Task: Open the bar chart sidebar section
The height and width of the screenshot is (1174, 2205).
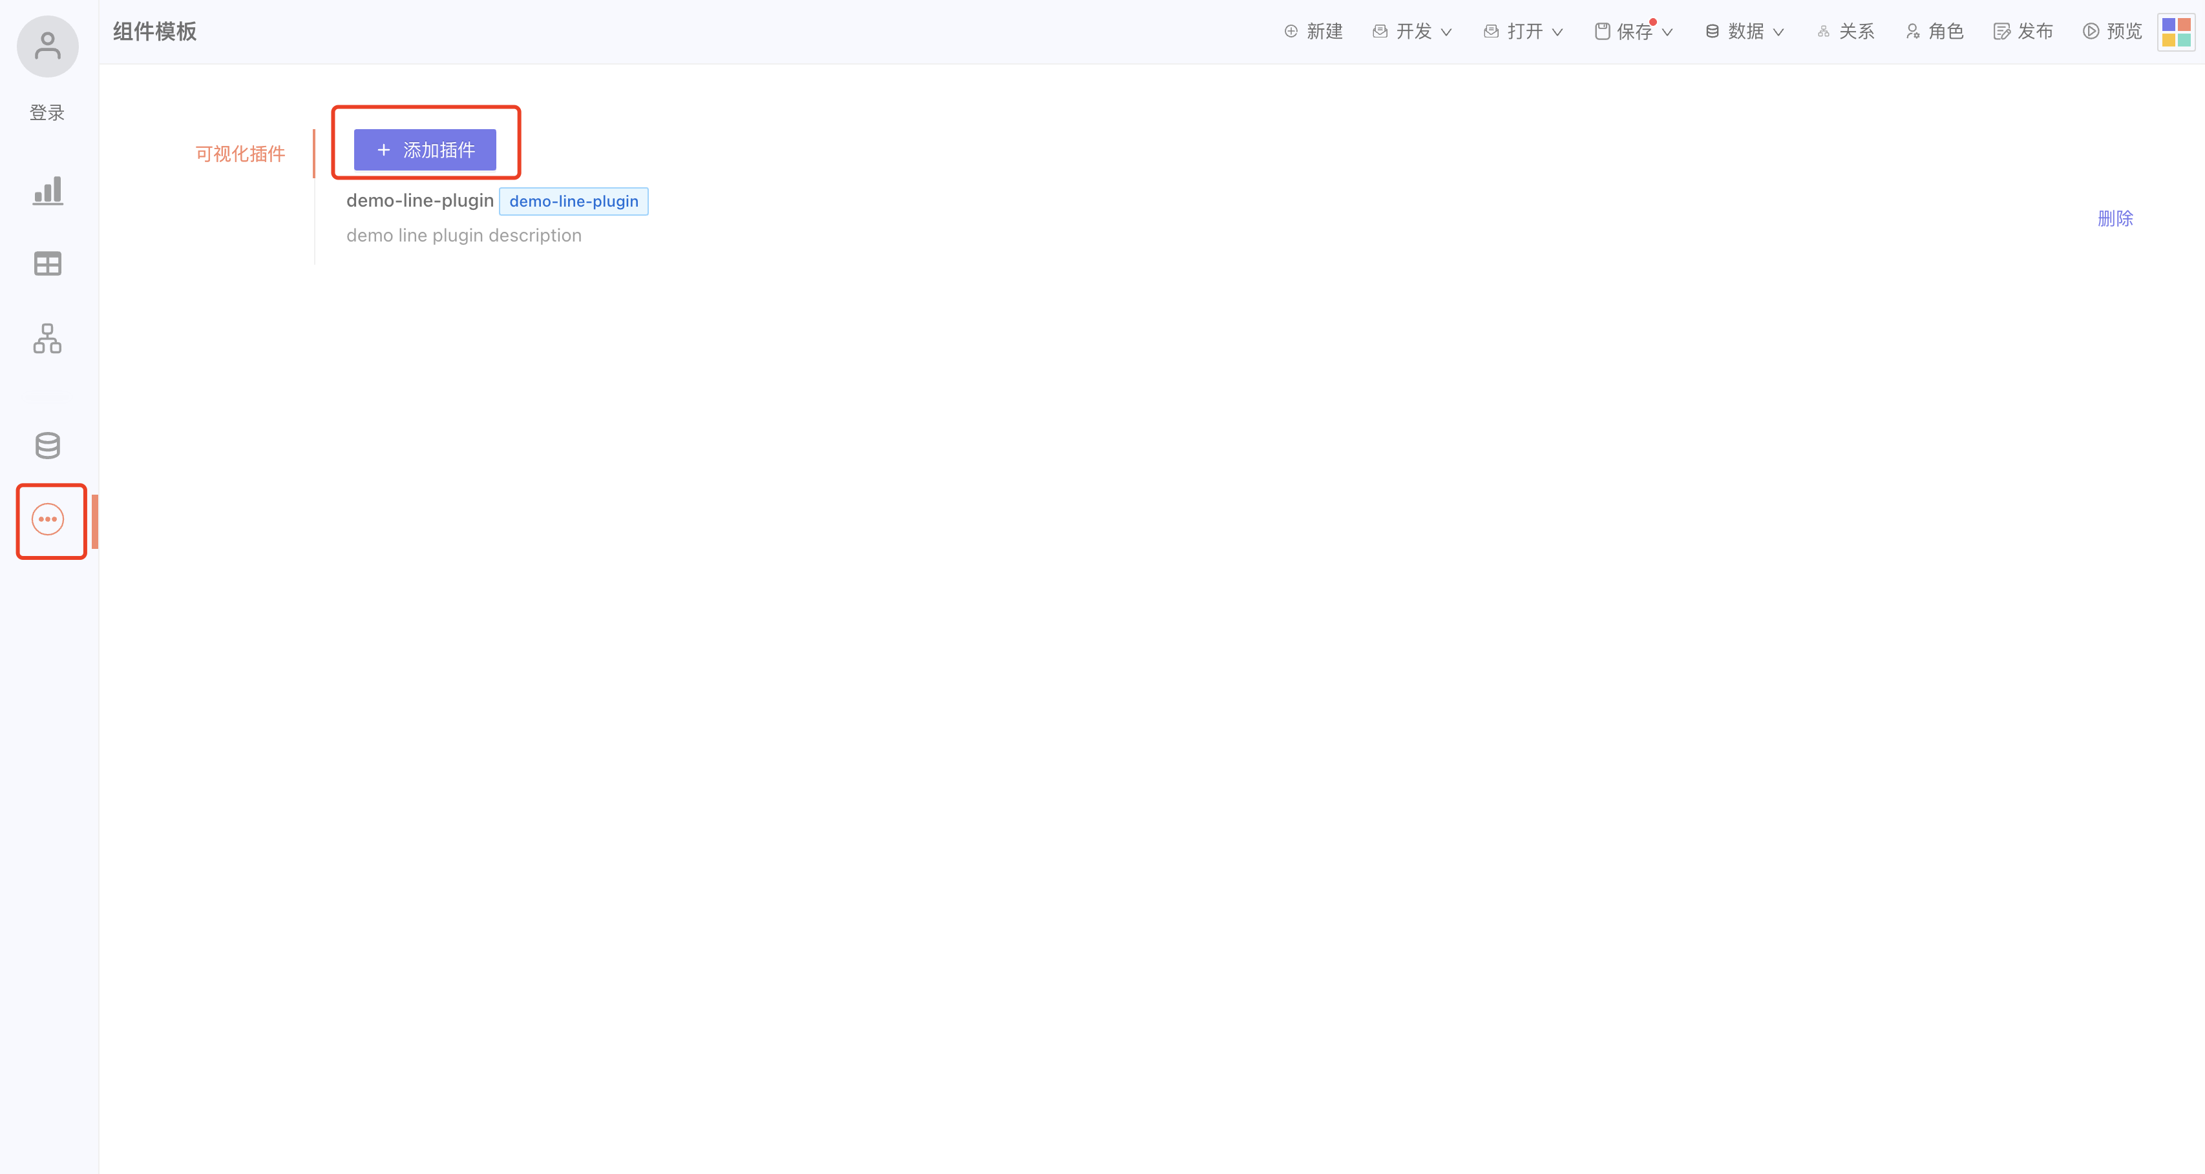Action: coord(47,191)
